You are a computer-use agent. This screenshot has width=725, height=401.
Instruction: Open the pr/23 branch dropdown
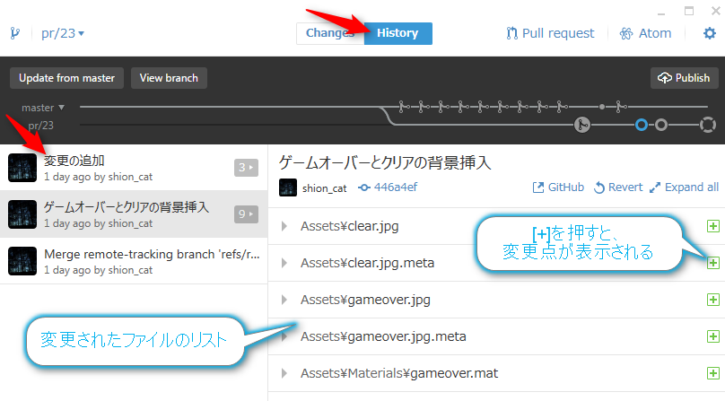tap(63, 33)
